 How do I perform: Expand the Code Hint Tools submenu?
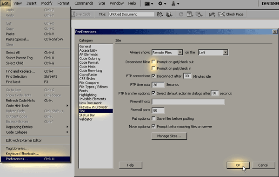(36, 106)
